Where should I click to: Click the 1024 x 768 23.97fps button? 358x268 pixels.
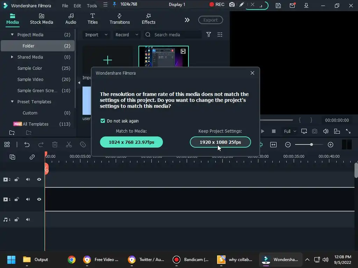pyautogui.click(x=131, y=142)
